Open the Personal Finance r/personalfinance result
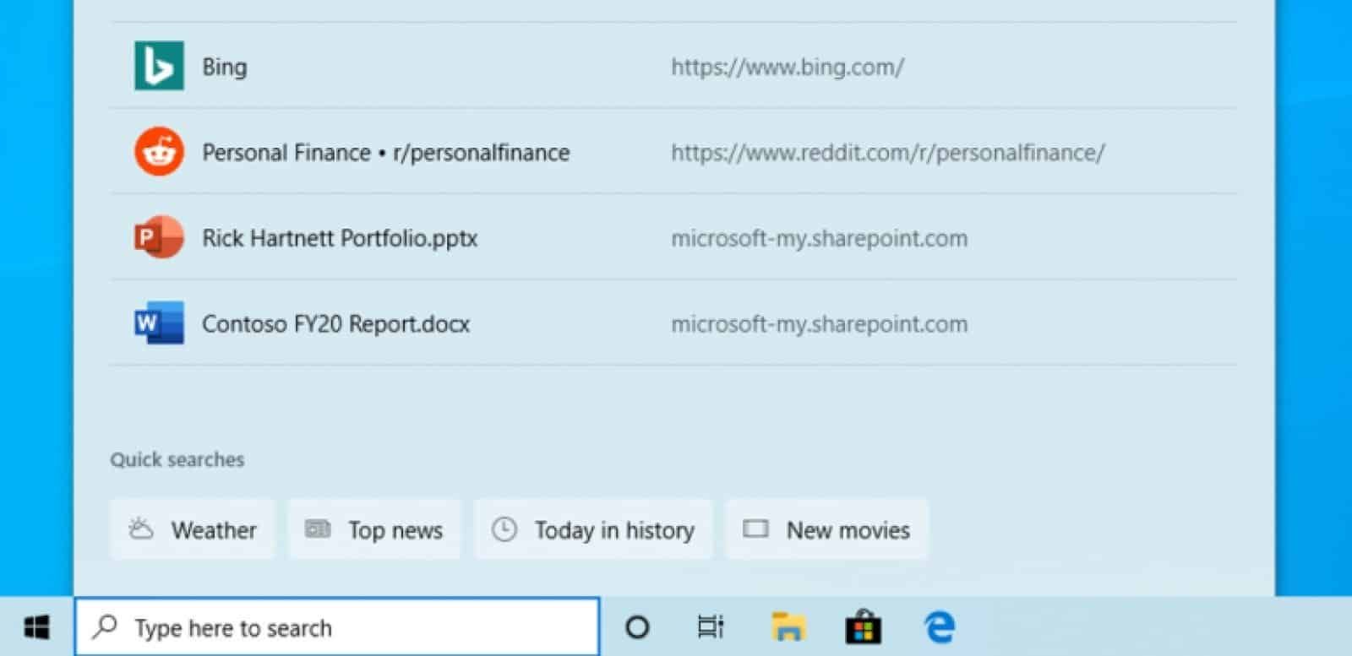The height and width of the screenshot is (656, 1352). [x=385, y=153]
